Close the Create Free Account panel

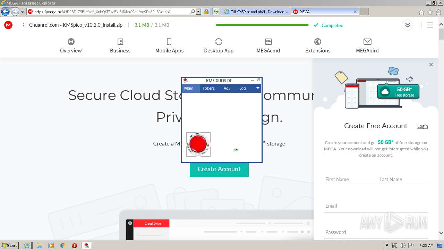pyautogui.click(x=431, y=65)
